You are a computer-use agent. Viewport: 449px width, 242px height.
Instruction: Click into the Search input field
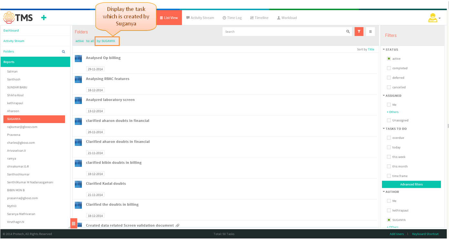coord(284,32)
